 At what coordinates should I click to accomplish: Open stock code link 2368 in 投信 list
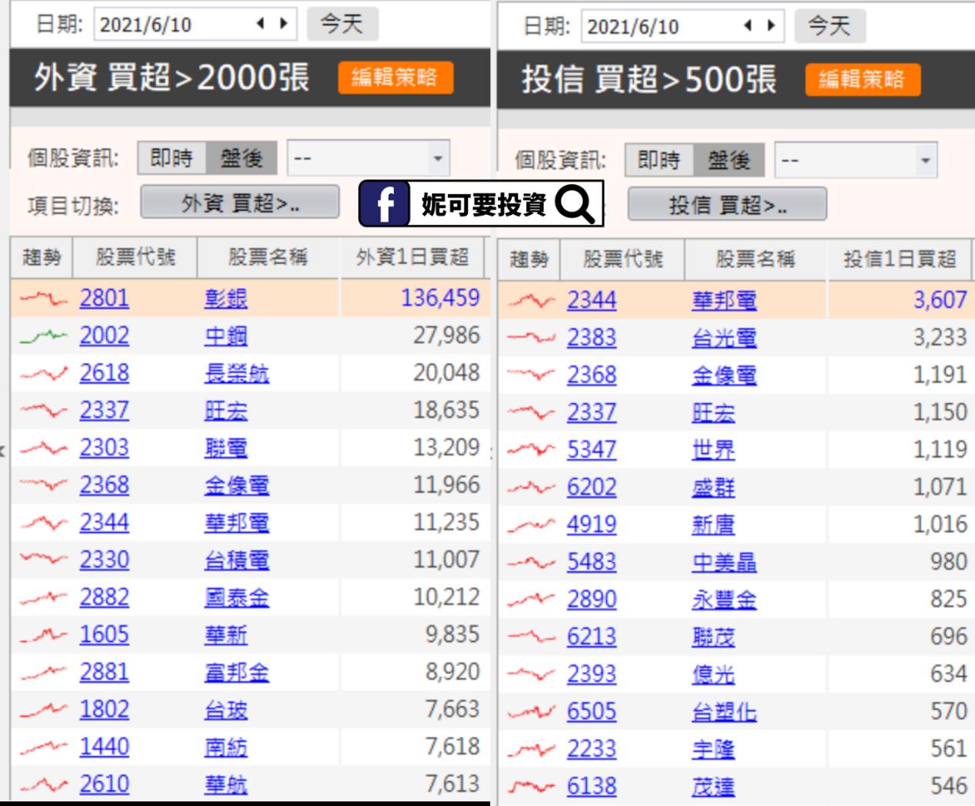[592, 375]
